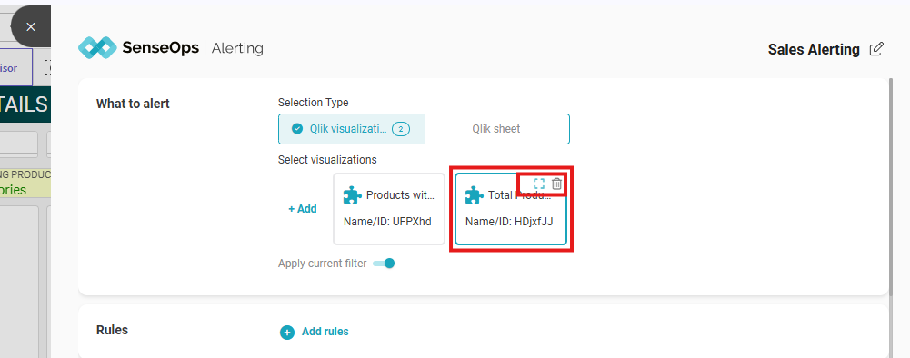Edit the Sales Alerting title with pencil icon

[876, 49]
